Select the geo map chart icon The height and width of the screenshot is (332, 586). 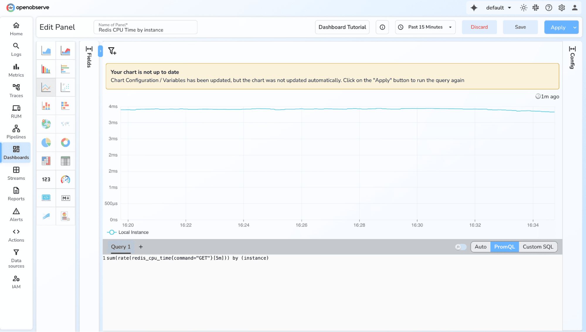click(46, 124)
